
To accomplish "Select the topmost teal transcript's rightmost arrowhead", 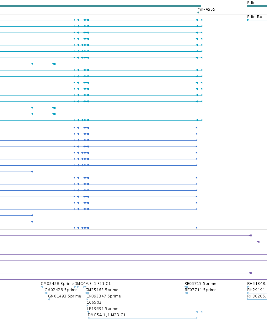I will [201, 20].
